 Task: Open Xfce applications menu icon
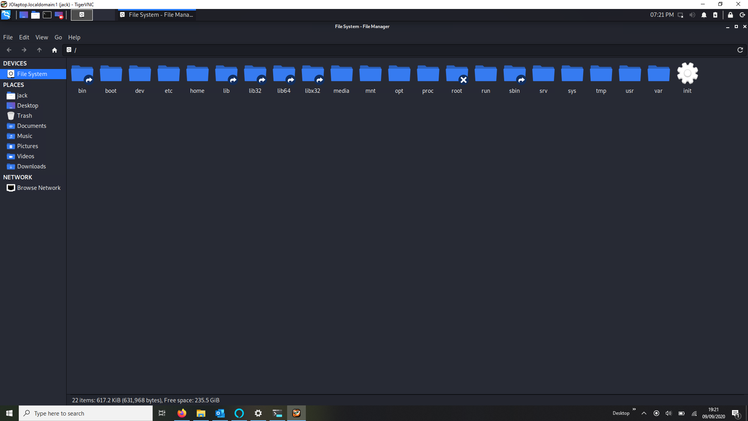(x=6, y=15)
